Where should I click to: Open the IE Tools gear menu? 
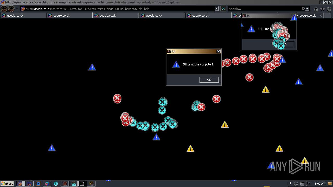pyautogui.click(x=329, y=9)
